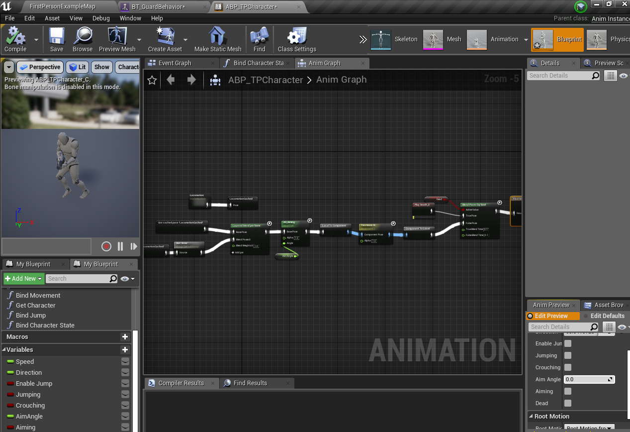The height and width of the screenshot is (432, 630).
Task: Check the Dead preview checkbox
Action: [x=568, y=403]
